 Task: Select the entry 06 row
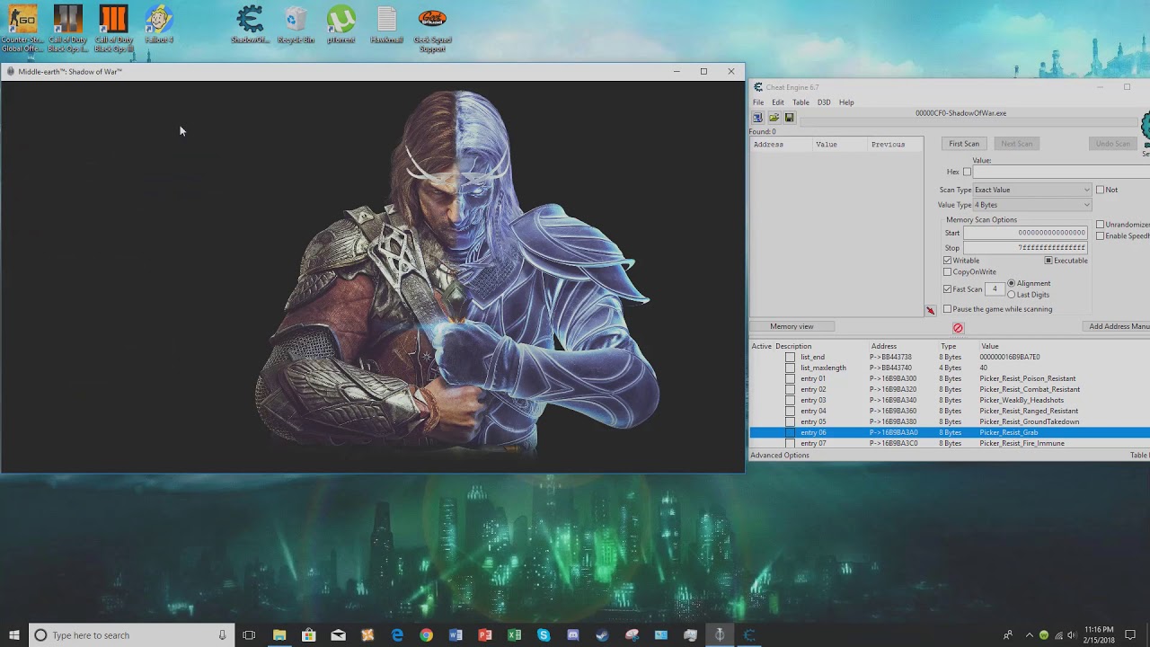pyautogui.click(x=950, y=432)
